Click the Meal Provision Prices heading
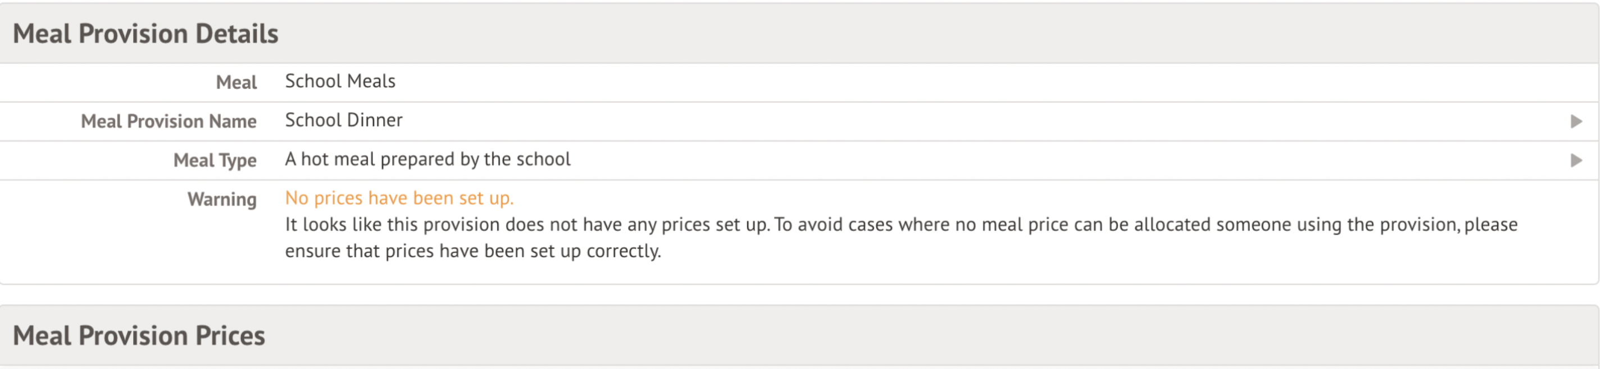This screenshot has height=369, width=1610. coord(139,336)
